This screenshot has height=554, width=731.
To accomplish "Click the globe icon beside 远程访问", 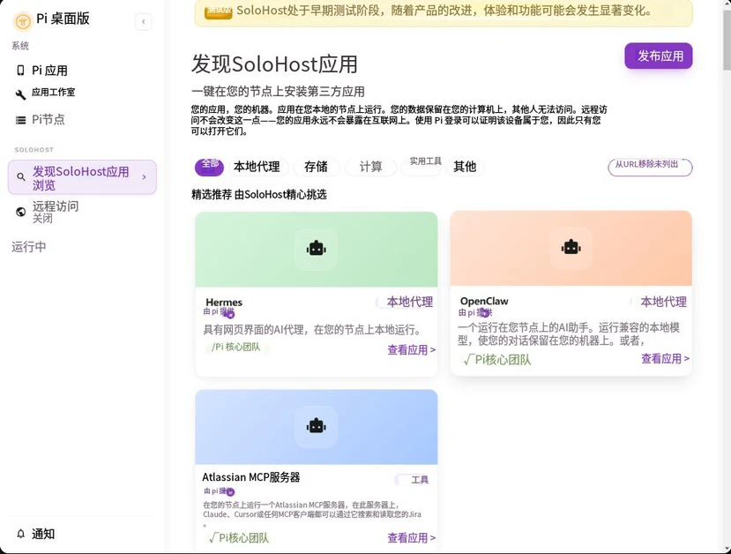I will tap(20, 213).
